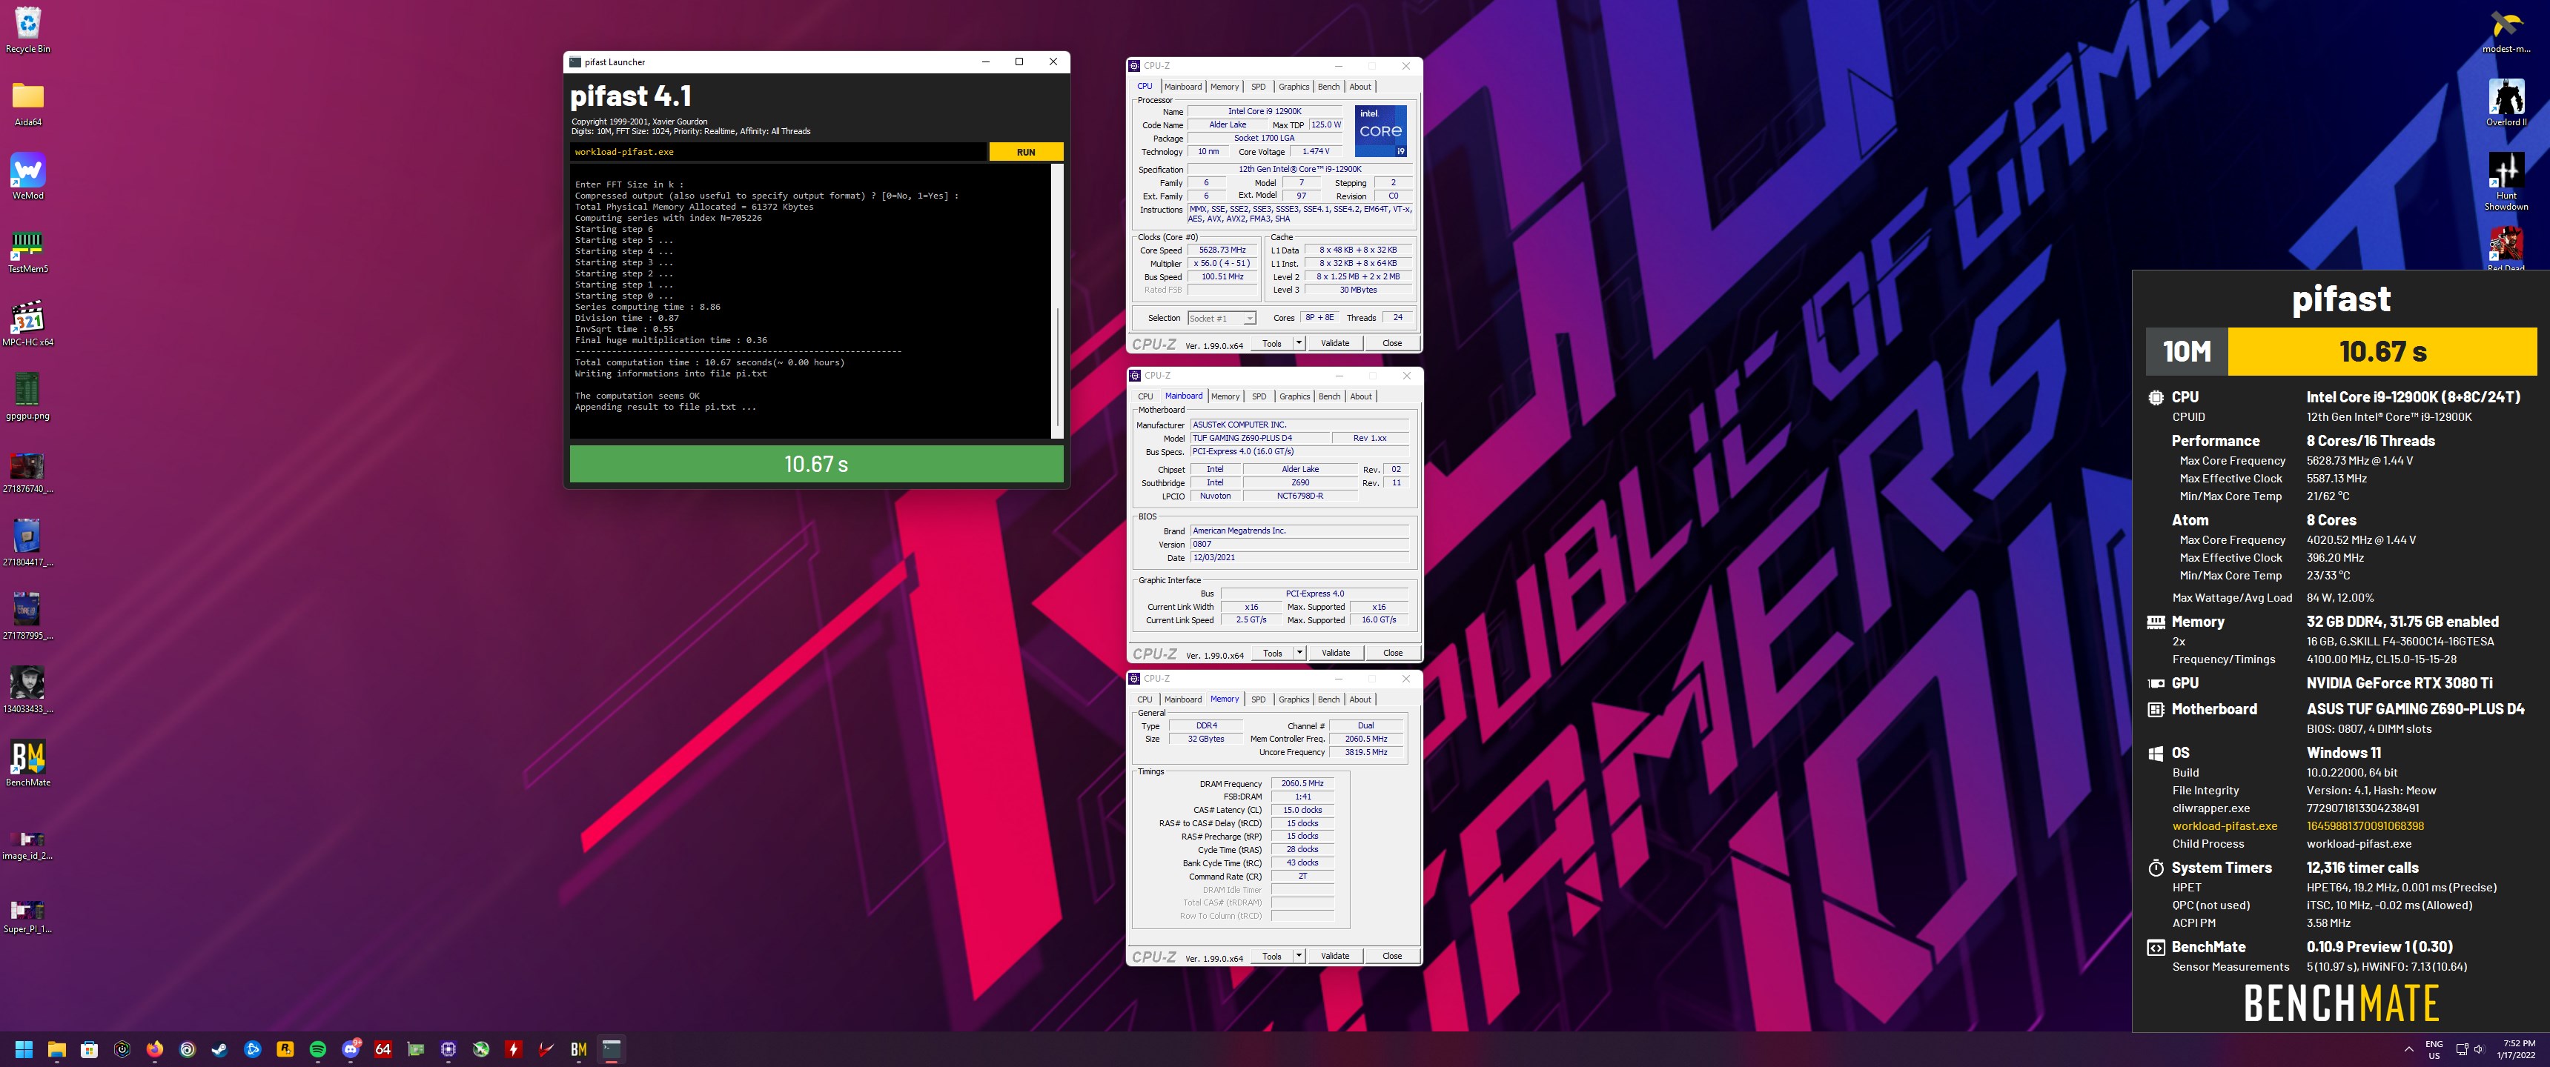Click Close button in Memory CPU-Z window
This screenshot has height=1067, width=2550.
pyautogui.click(x=1392, y=956)
